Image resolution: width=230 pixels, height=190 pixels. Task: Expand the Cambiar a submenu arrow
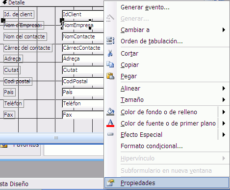click(224, 30)
